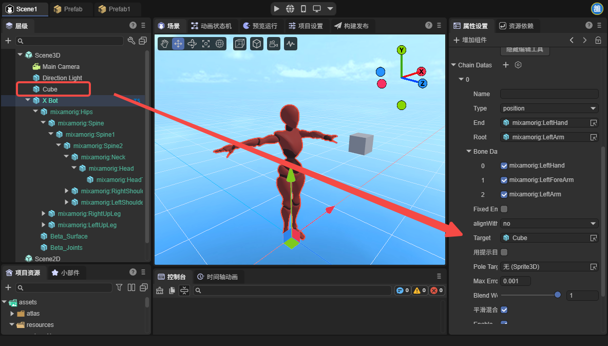608x346 pixels.
Task: Open the filter icon in project assets
Action: tap(119, 287)
